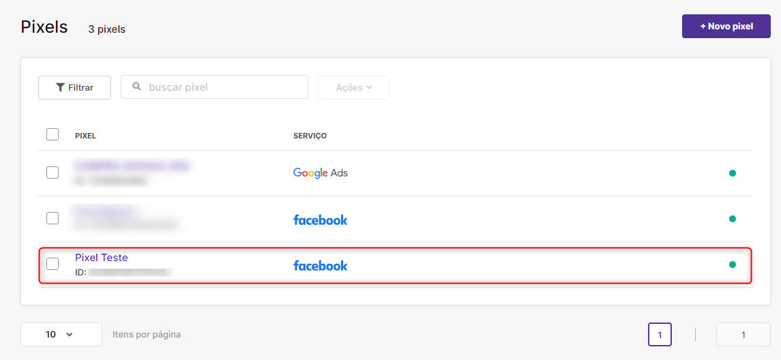
Task: Click the funnel icon in Filtrar button
Action: point(60,88)
